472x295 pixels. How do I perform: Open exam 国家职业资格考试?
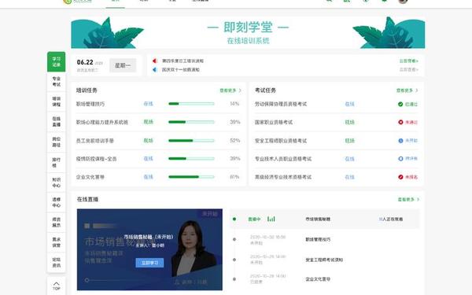(274, 122)
